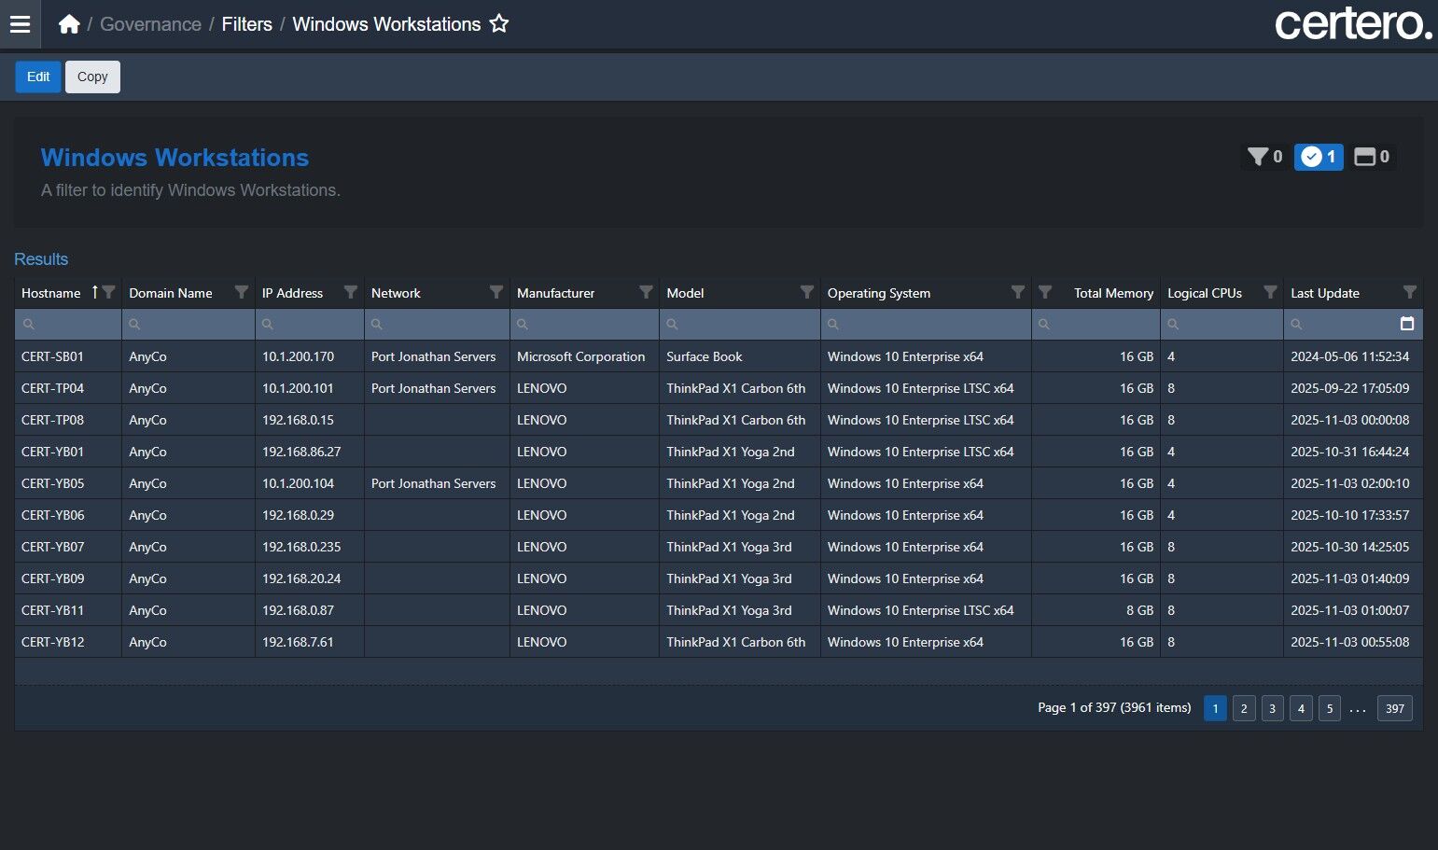Click the Edit button

pyautogui.click(x=38, y=77)
